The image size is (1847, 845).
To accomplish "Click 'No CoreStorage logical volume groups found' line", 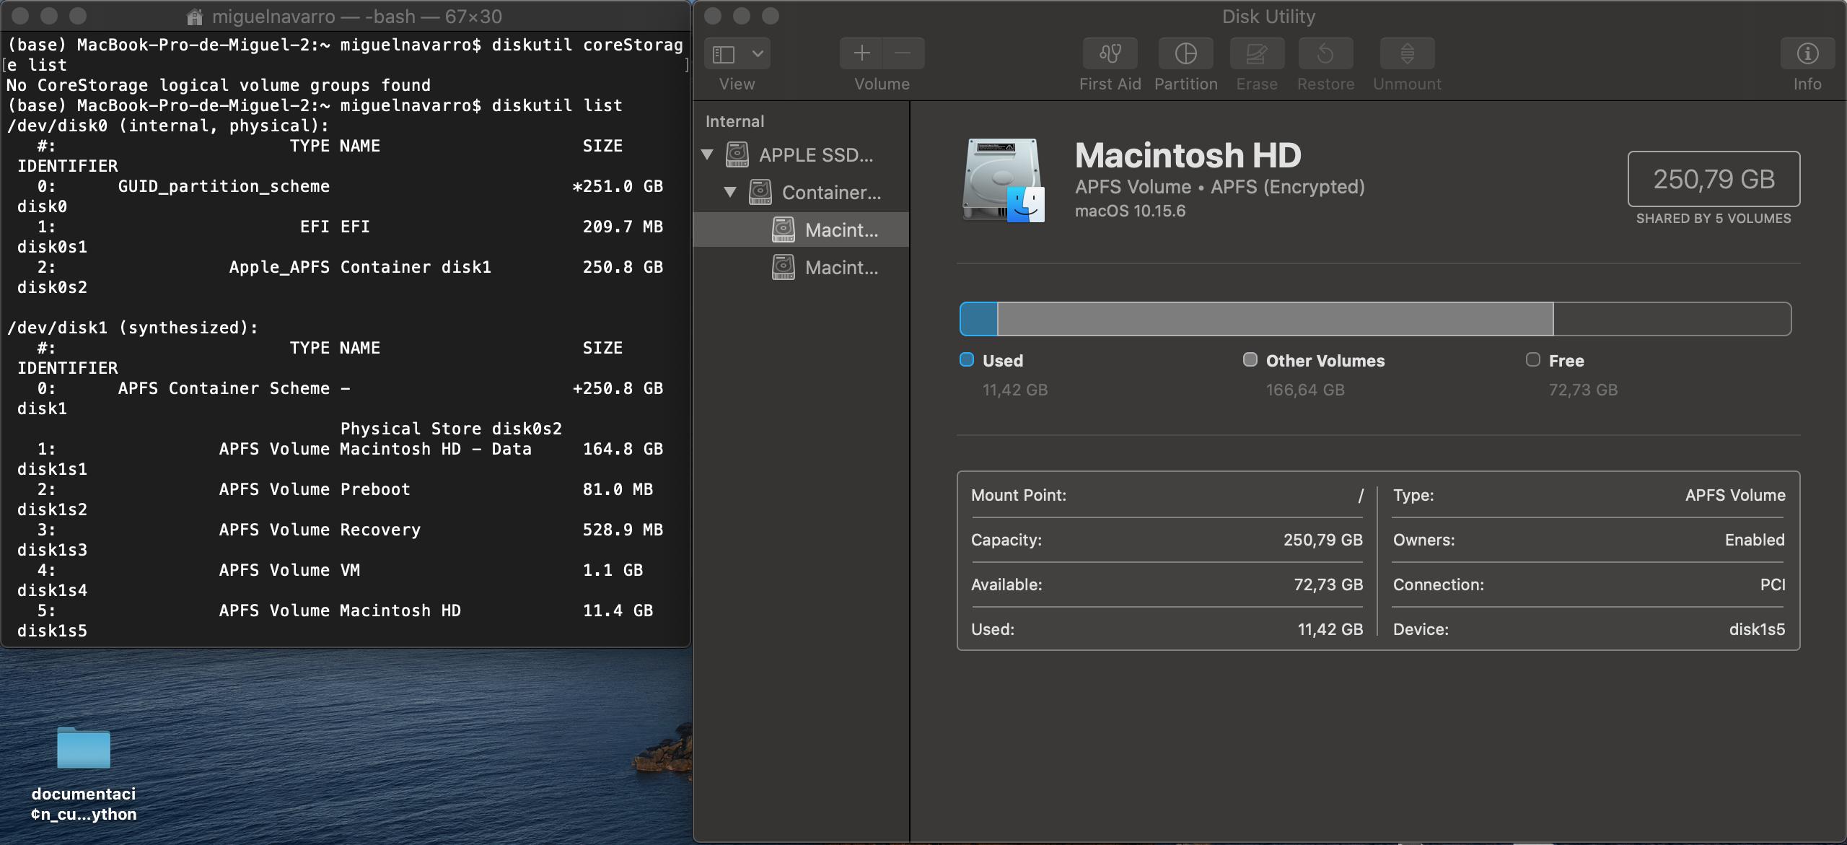I will pos(219,85).
